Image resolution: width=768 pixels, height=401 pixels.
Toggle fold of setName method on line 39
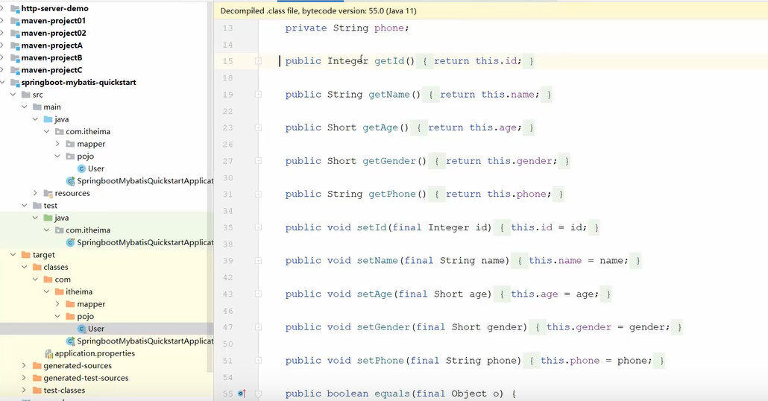[258, 261]
